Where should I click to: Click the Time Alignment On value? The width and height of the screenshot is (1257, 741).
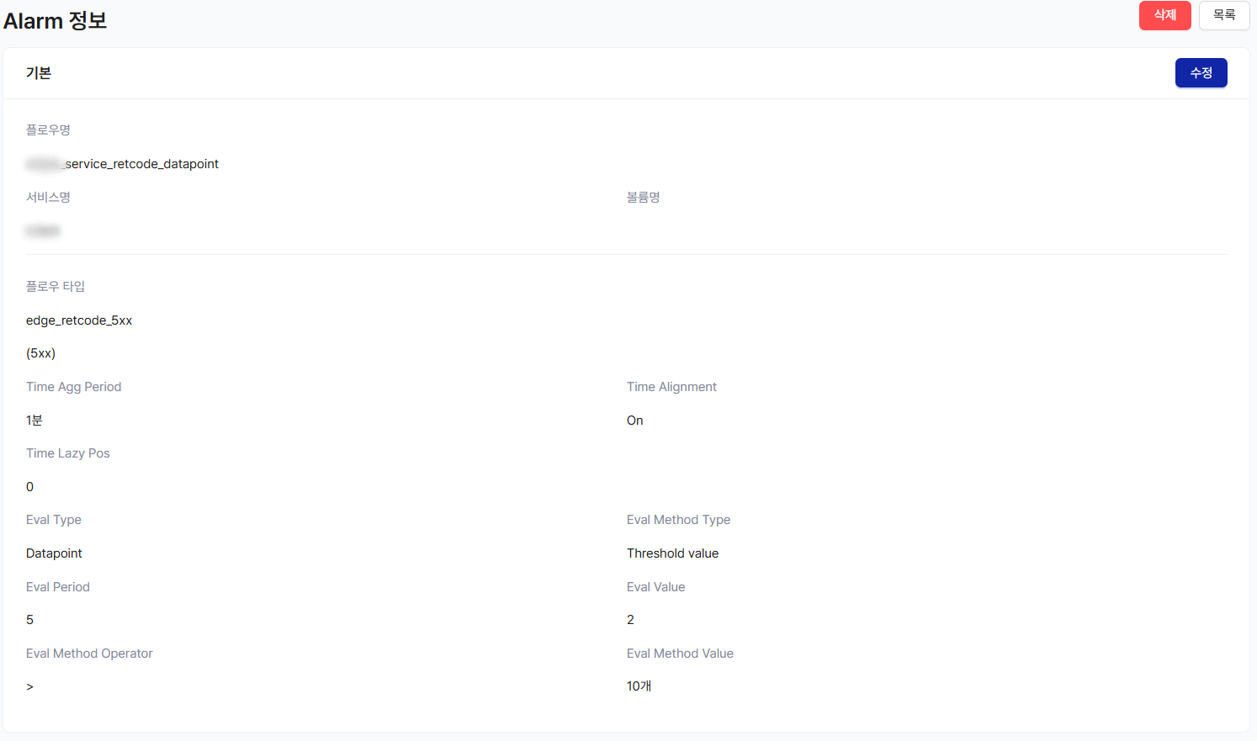pyautogui.click(x=634, y=421)
